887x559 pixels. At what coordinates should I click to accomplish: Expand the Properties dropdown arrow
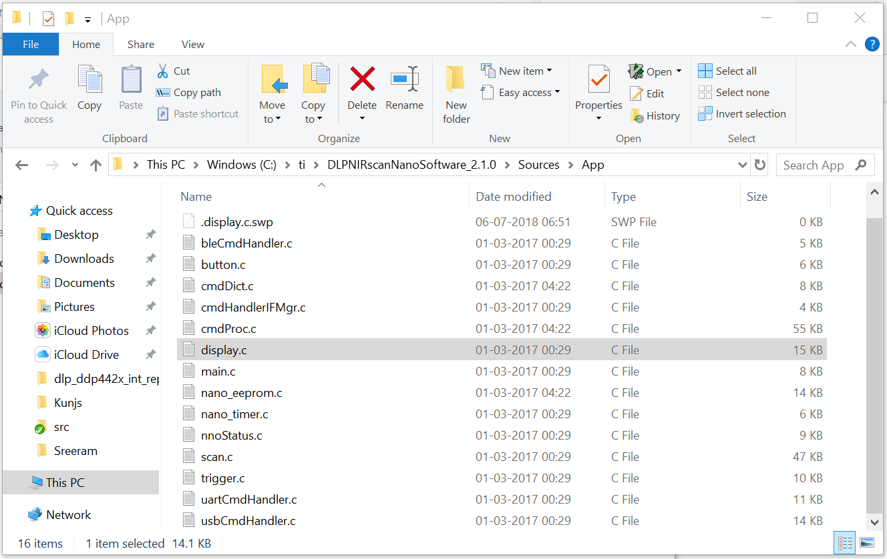[x=598, y=119]
